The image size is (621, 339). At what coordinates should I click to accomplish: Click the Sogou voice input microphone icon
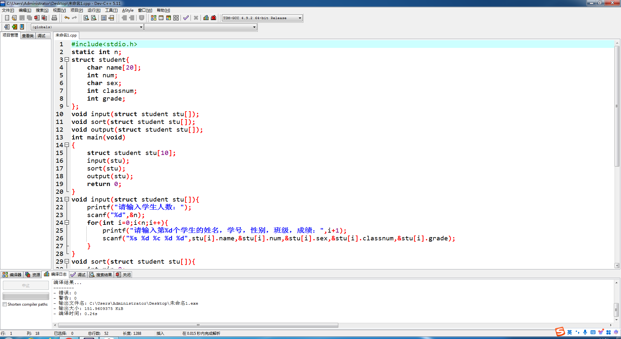coord(585,332)
